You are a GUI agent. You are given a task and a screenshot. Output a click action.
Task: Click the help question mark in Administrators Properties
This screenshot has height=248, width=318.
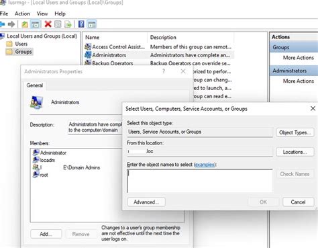coord(164,71)
